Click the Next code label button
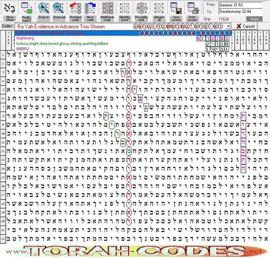The width and height of the screenshot is (270, 258). point(90,19)
